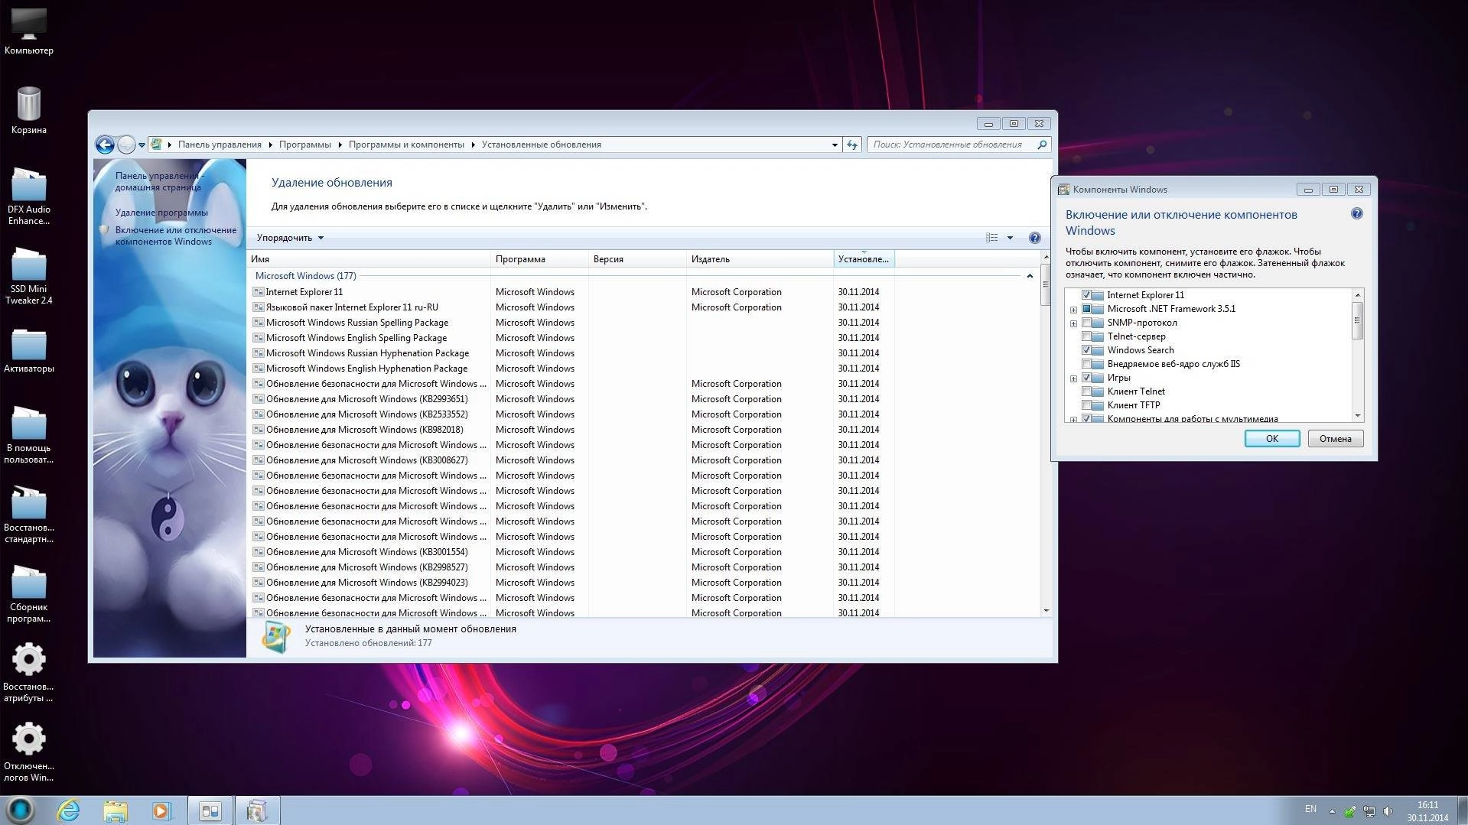This screenshot has width=1468, height=825.
Task: Collapse the Microsoft Windows (177) group
Action: click(x=1030, y=276)
